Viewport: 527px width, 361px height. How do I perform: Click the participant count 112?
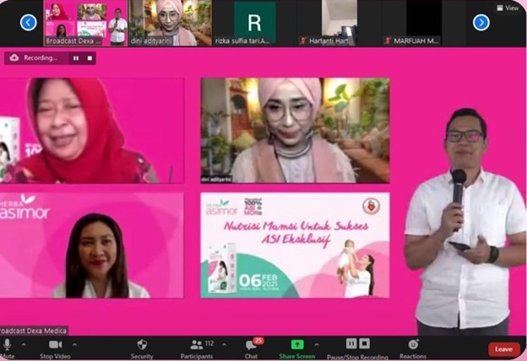click(209, 343)
